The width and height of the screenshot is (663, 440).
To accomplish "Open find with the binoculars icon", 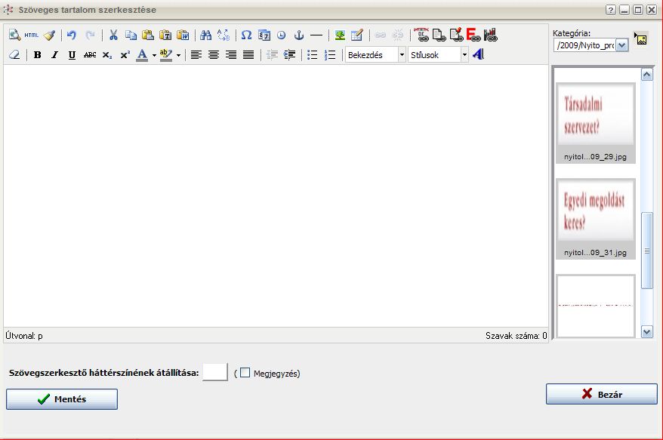I will click(x=205, y=35).
